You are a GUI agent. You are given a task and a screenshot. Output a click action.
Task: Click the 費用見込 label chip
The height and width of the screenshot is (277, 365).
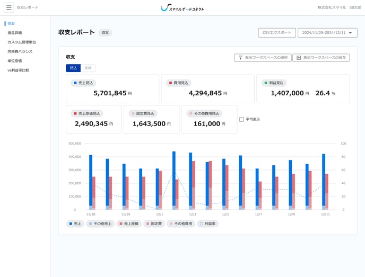pos(179,83)
